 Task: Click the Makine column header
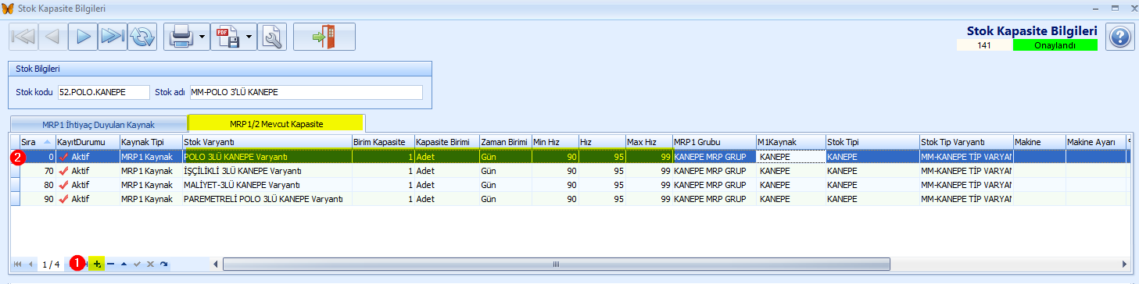pyautogui.click(x=1040, y=142)
